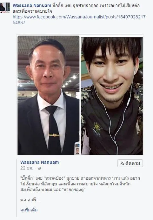Open Wassana Nanuam name link at top
153x220 pixels.
[x=32, y=5]
